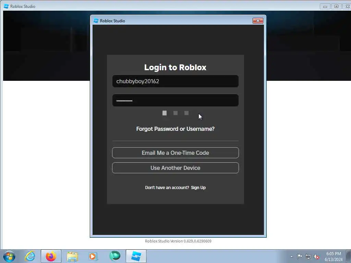Click the username field containing chubbyboy20162
Viewport: 351px width, 263px height.
tap(175, 81)
